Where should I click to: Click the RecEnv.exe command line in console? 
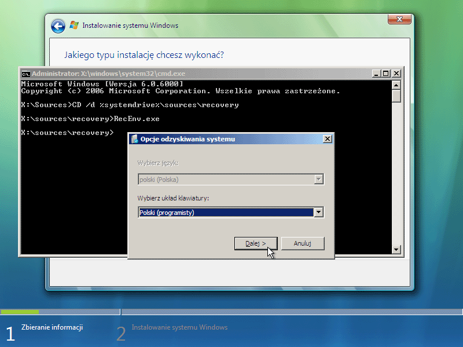pos(90,119)
